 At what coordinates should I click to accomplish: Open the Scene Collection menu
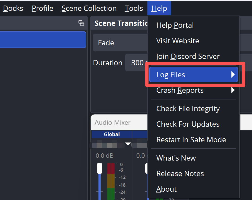89,8
